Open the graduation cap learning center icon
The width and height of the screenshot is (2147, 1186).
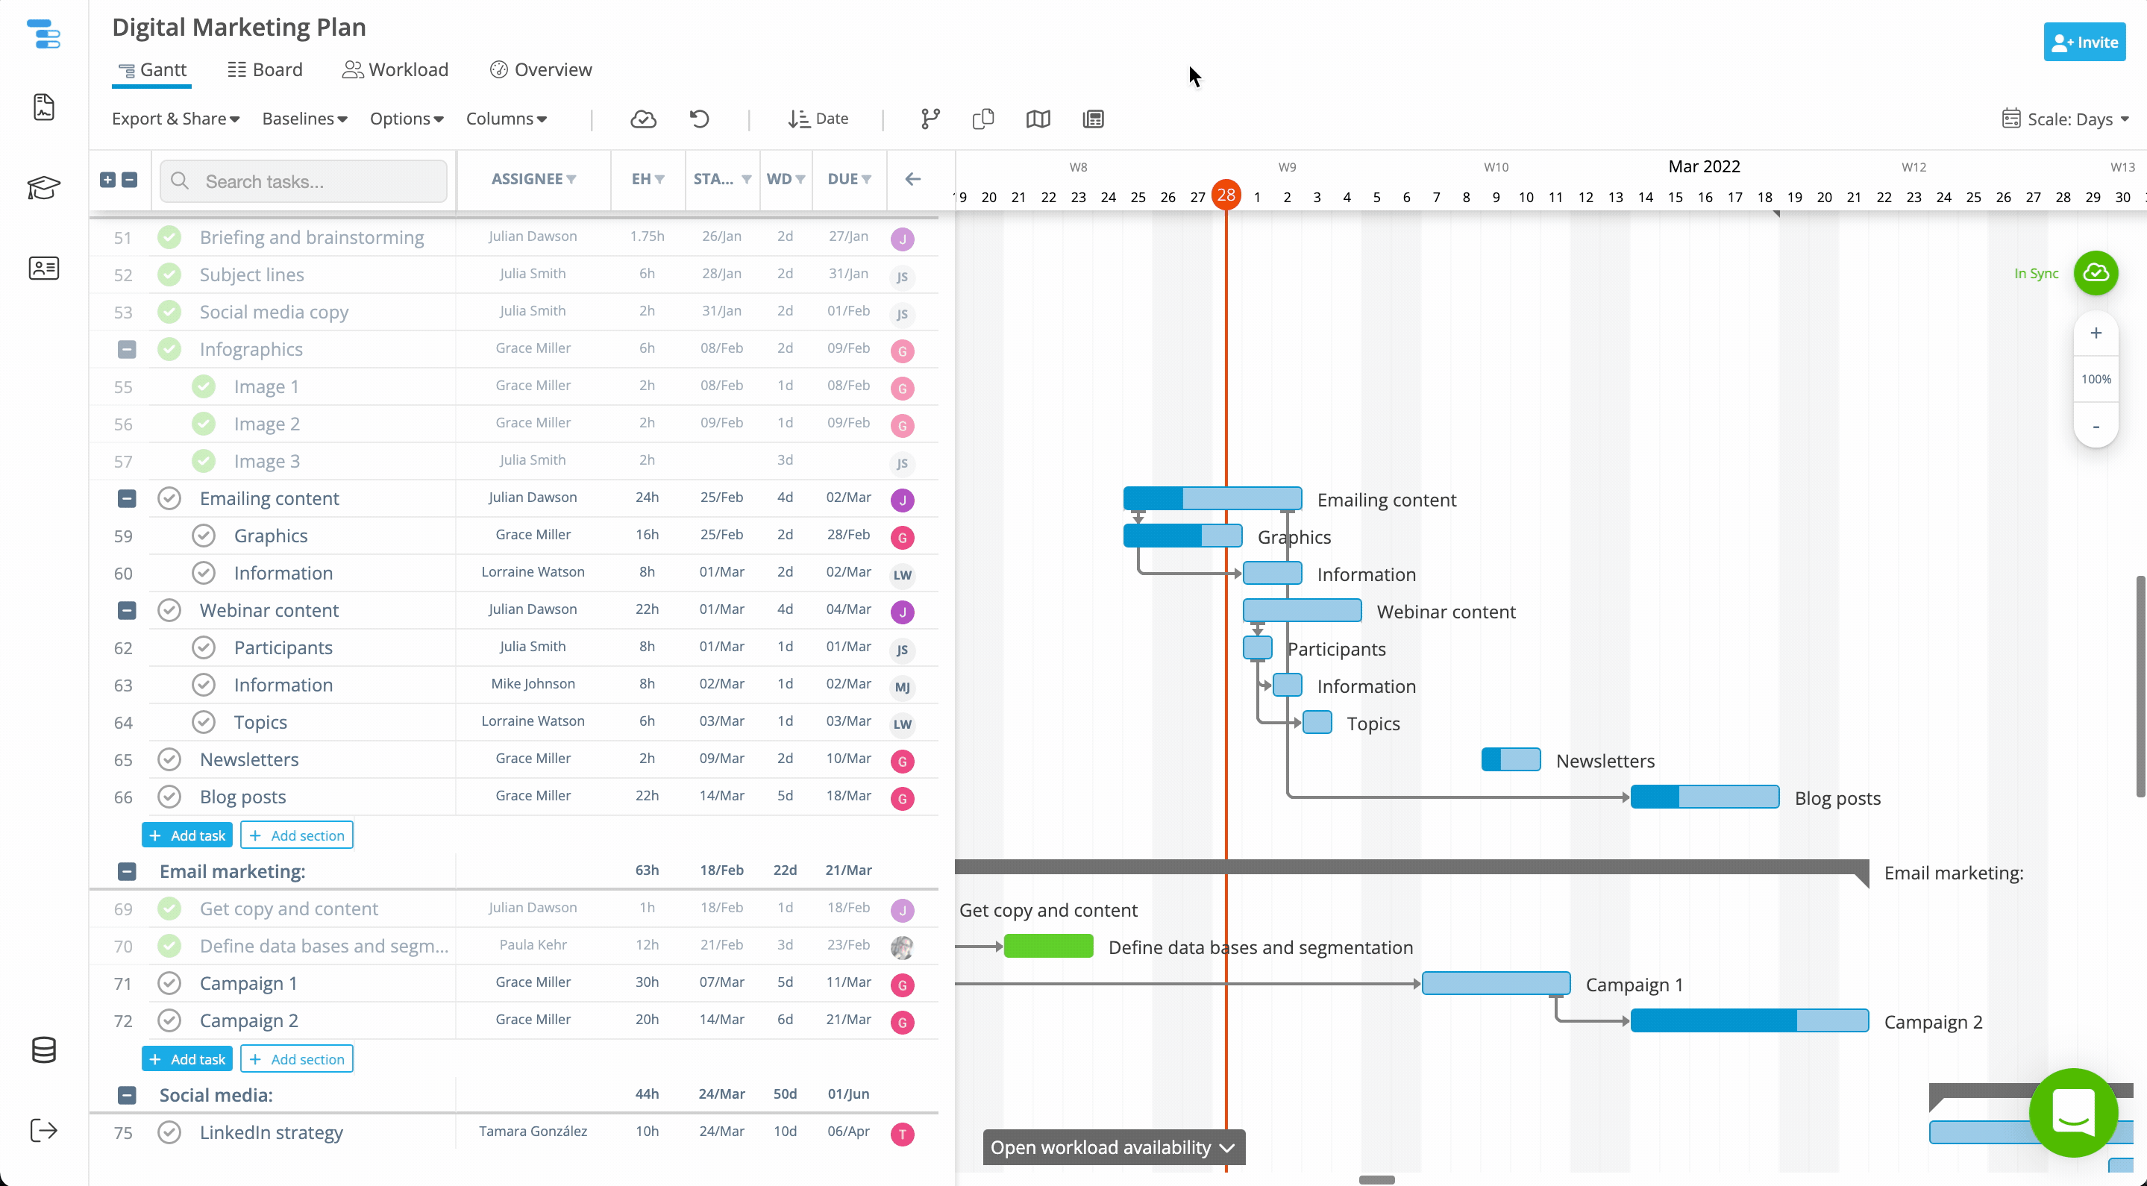(x=43, y=187)
